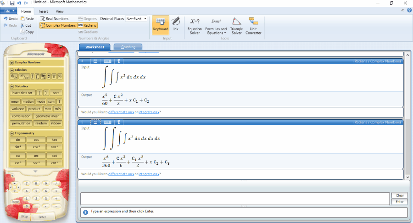Open the View ribbon tab

point(60,11)
